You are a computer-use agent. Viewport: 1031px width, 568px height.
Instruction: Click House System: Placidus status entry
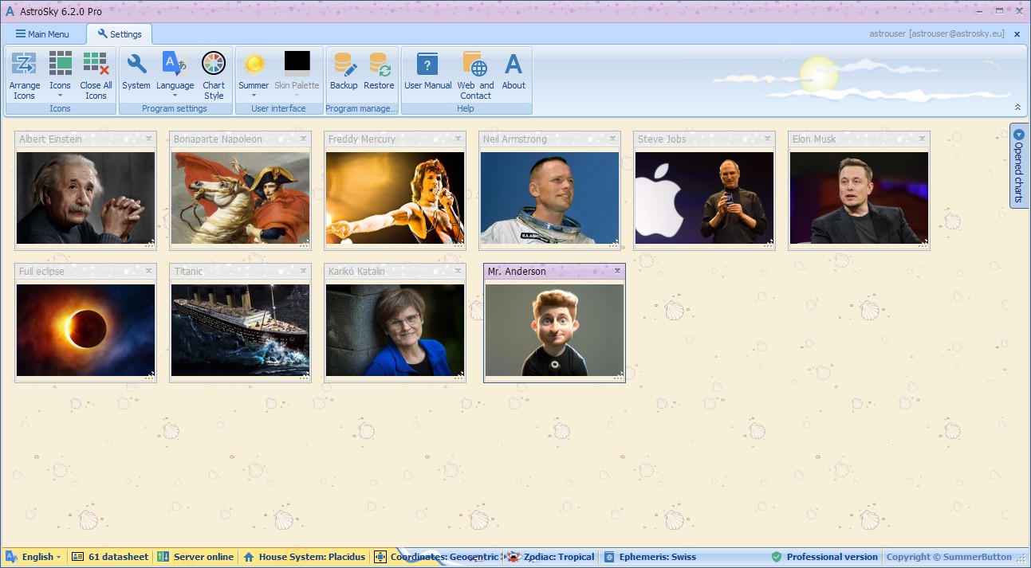[304, 557]
